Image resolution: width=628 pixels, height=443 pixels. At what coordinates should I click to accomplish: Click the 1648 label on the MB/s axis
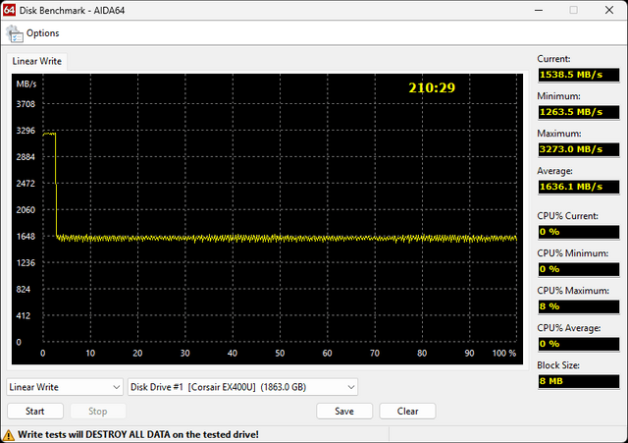(26, 237)
